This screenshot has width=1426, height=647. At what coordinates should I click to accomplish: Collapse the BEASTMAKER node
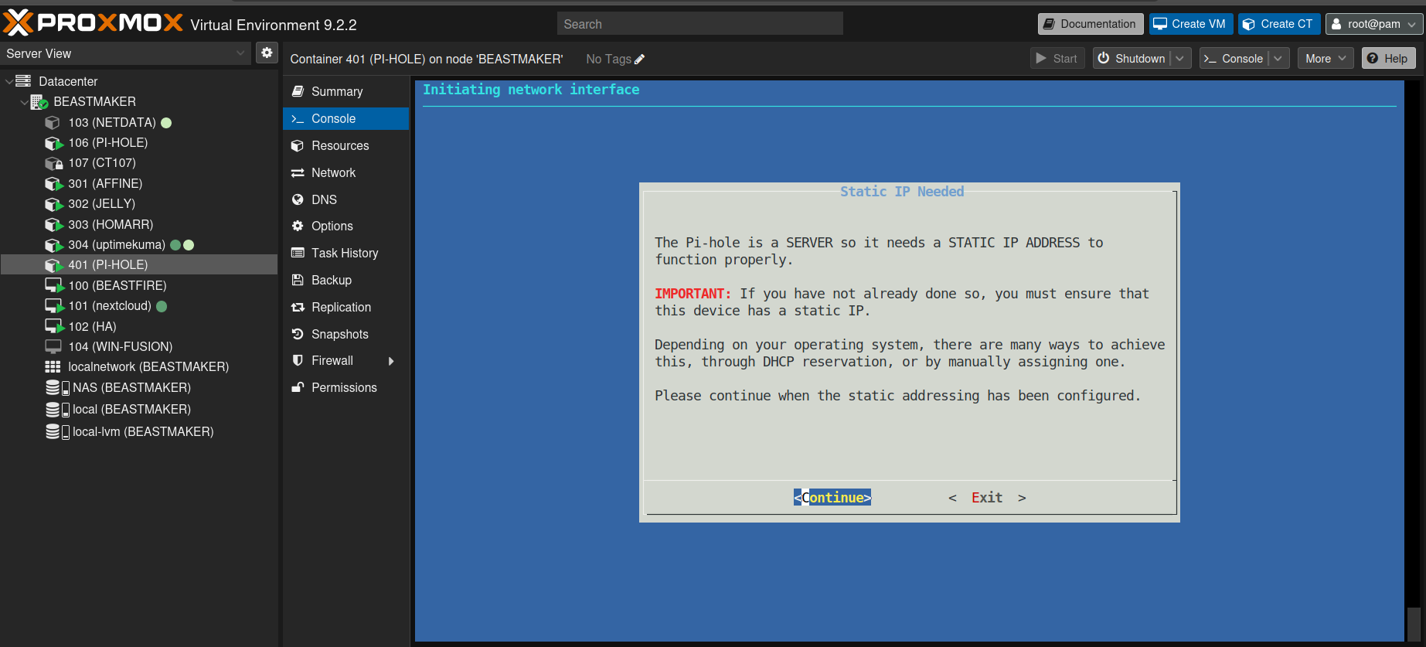tap(24, 102)
